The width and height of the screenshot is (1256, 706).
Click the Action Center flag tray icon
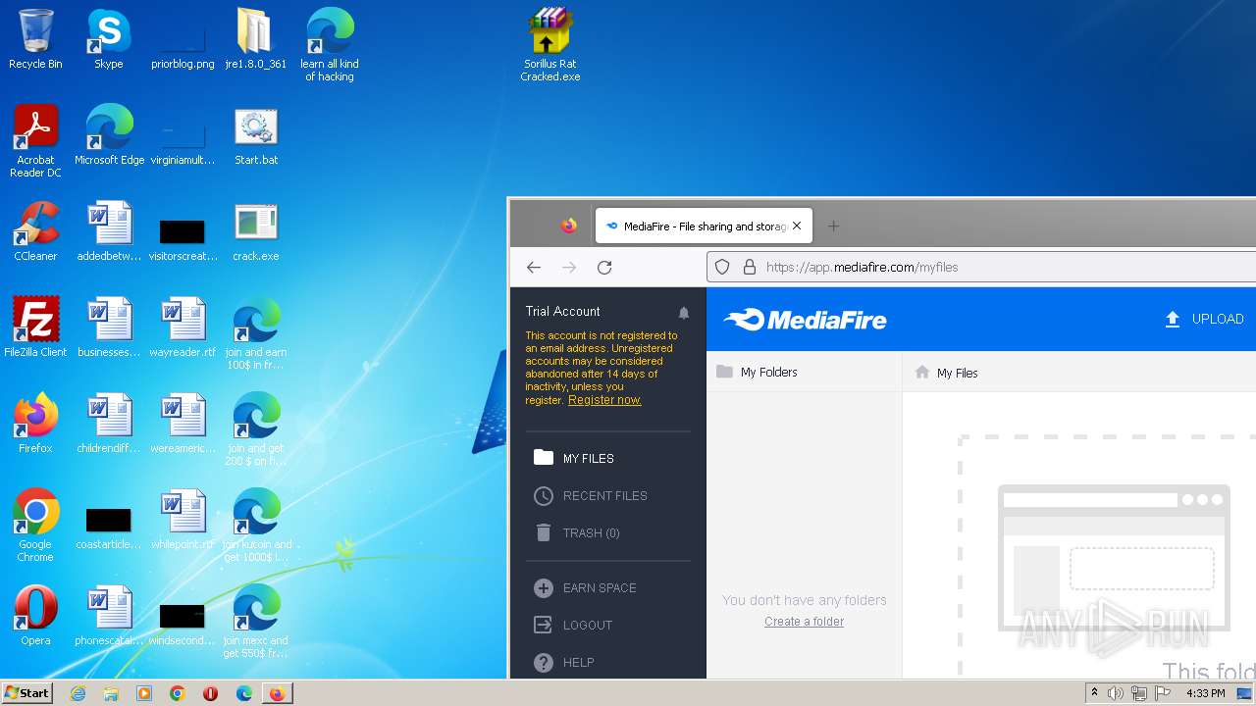pyautogui.click(x=1163, y=693)
